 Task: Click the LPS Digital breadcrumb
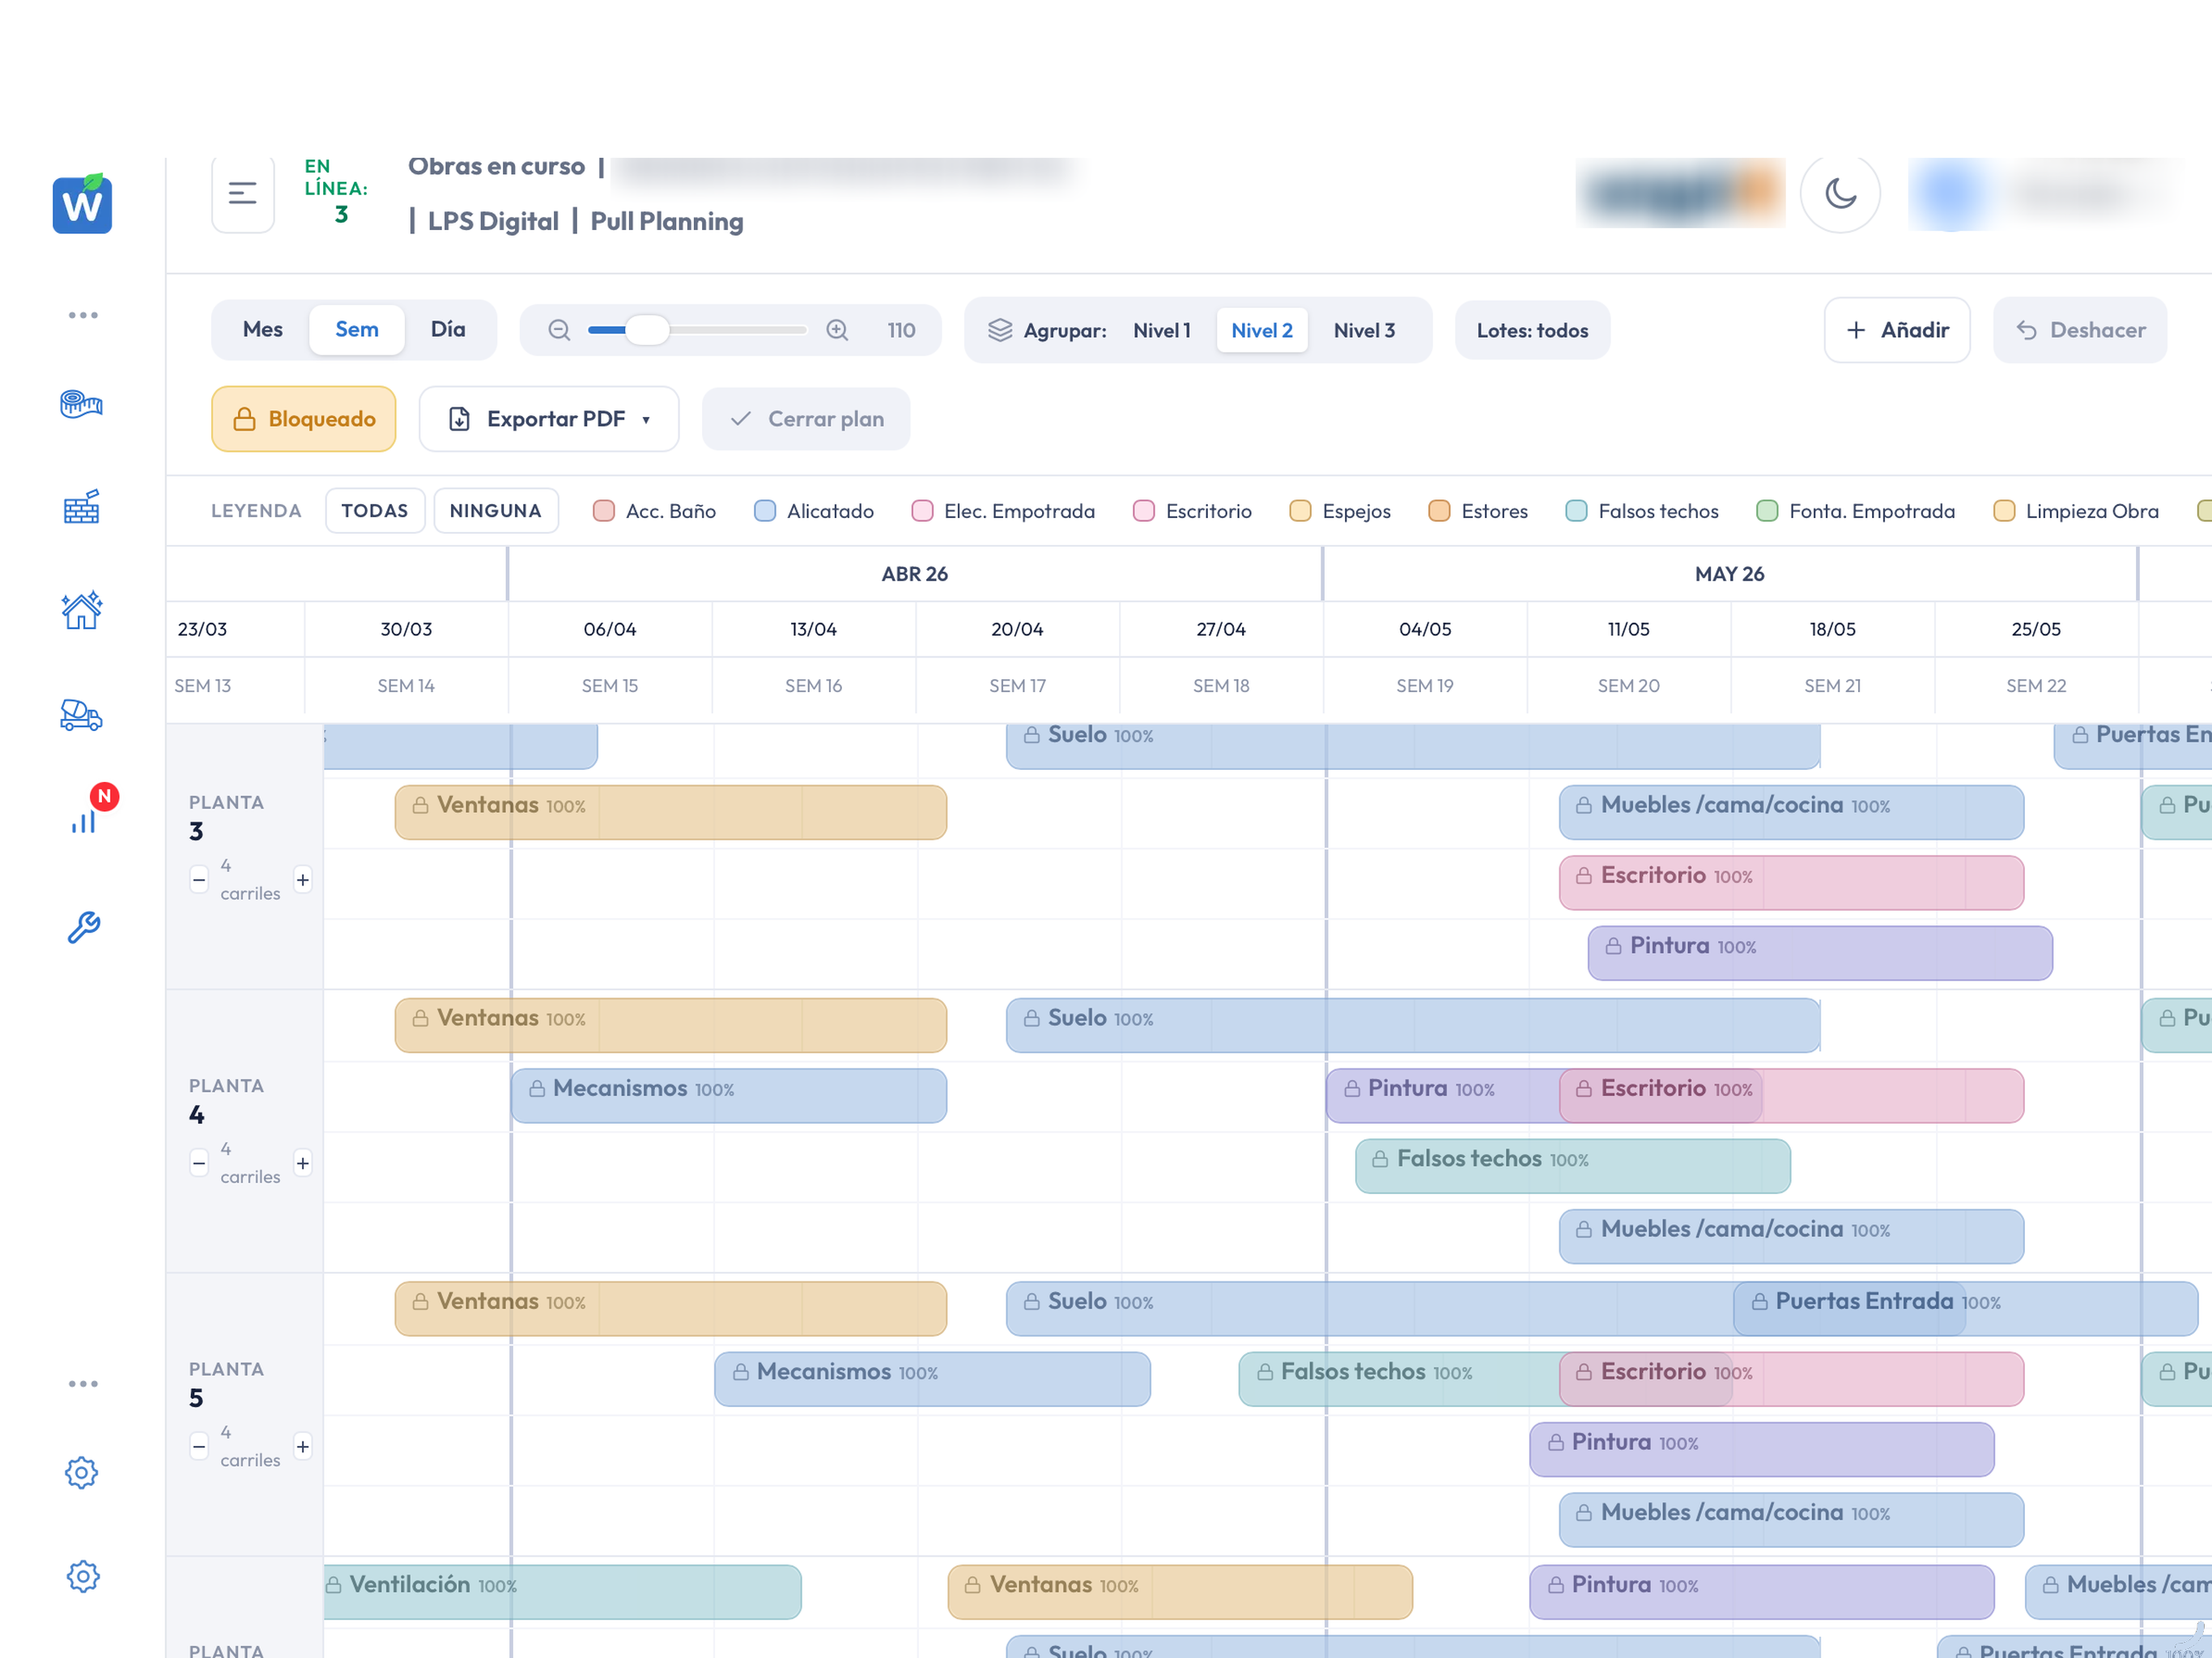tap(493, 221)
